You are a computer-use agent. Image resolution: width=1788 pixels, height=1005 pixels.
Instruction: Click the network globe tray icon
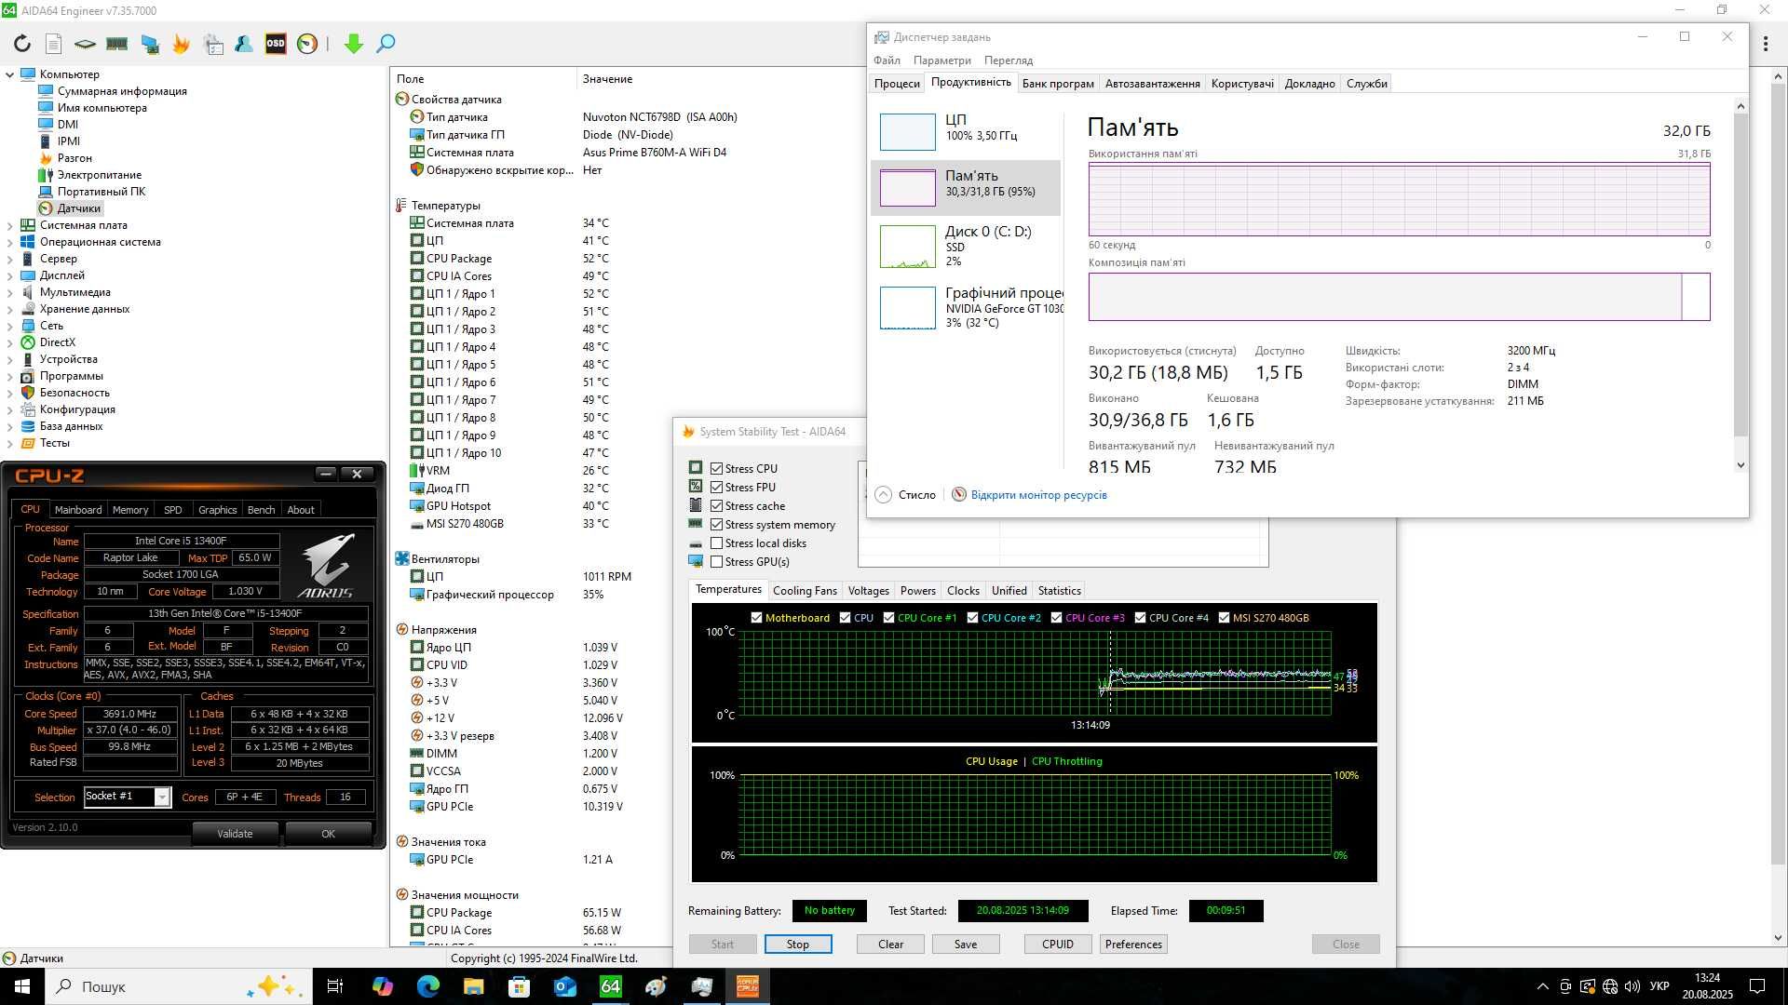[1610, 986]
